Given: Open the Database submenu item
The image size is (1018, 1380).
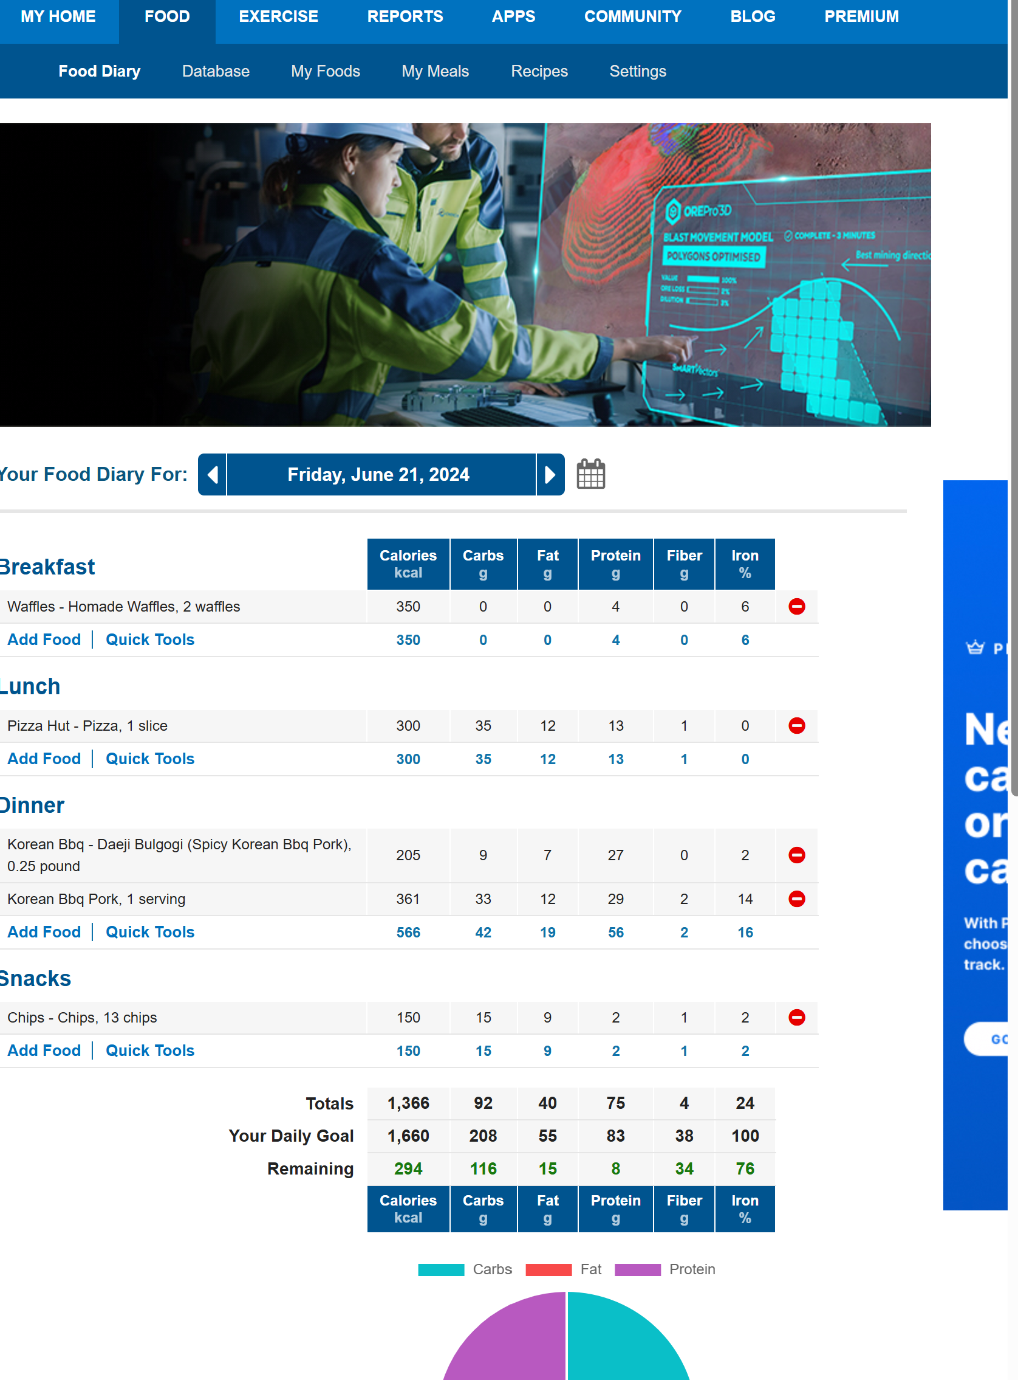Looking at the screenshot, I should (x=216, y=71).
